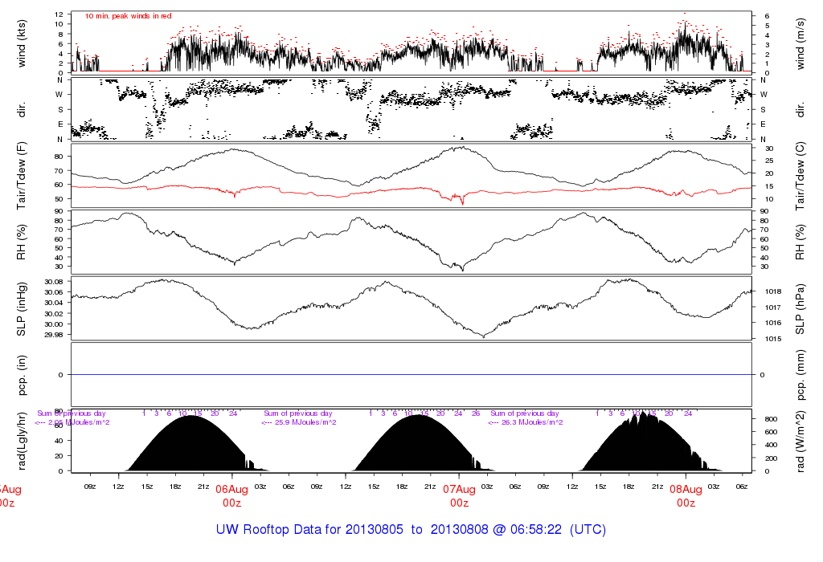Click the "pcp. (mm)" axis label

pyautogui.click(x=800, y=375)
